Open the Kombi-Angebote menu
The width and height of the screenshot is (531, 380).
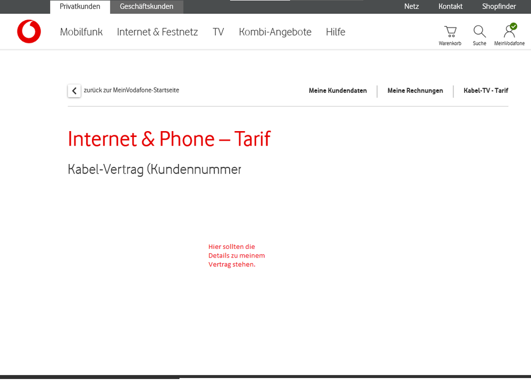point(275,32)
